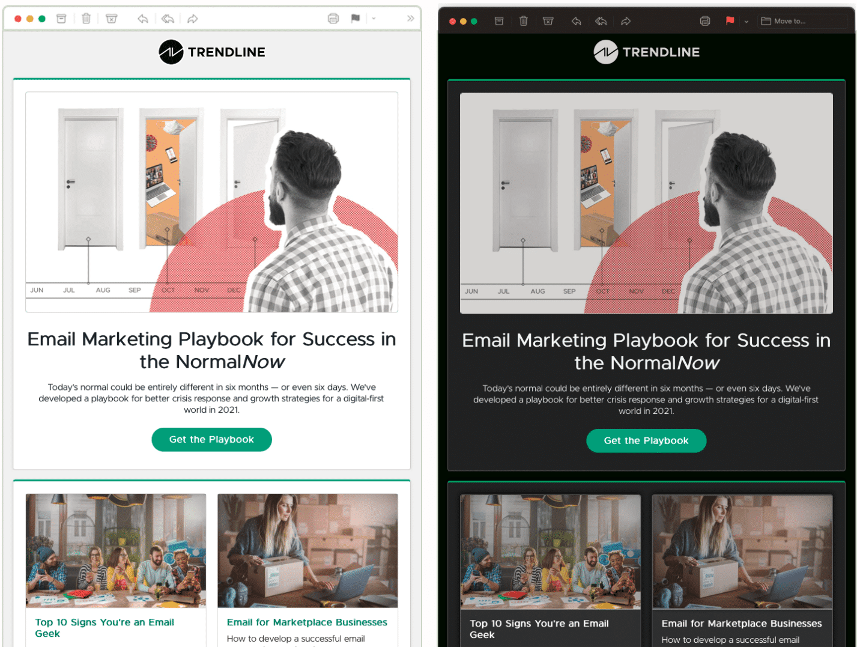Click the woman-with-box photo in the dark email
The image size is (857, 647).
click(742, 552)
